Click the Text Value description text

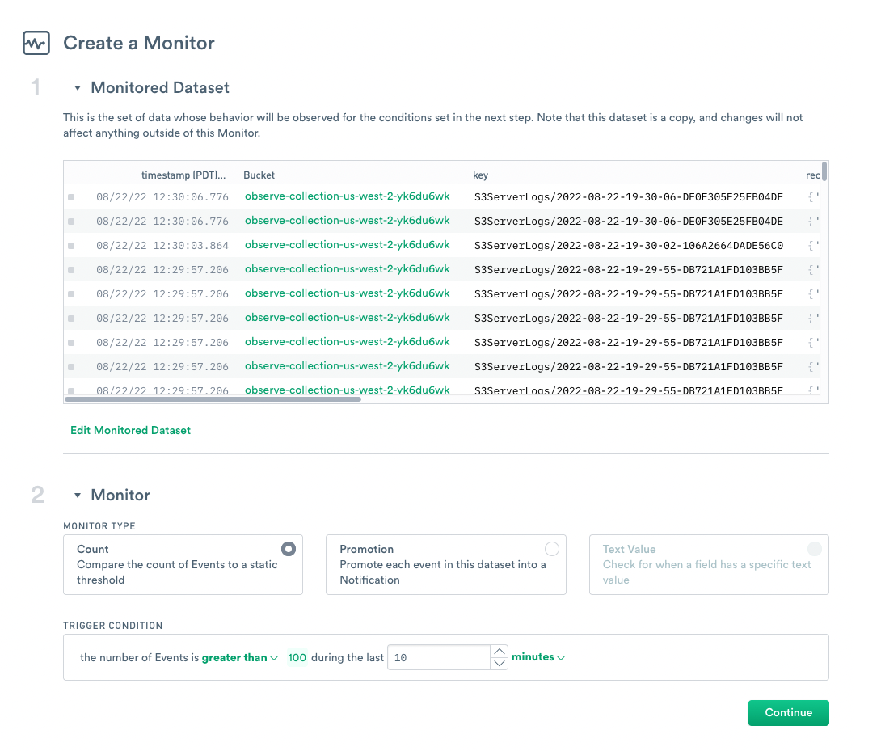tap(707, 572)
